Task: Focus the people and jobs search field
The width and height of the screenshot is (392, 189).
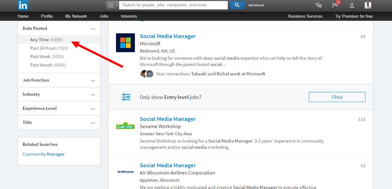Action: (173, 5)
